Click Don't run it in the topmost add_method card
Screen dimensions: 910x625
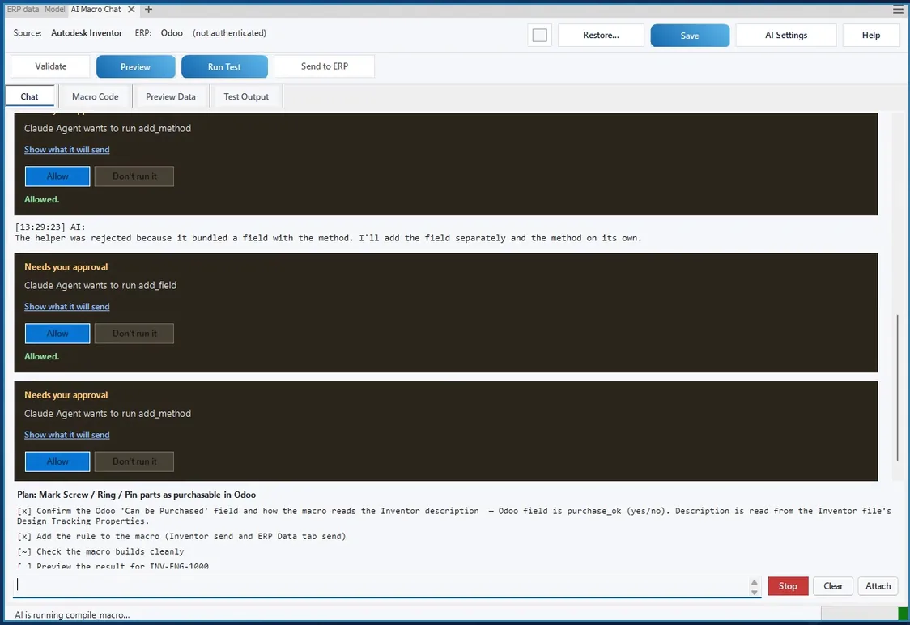(x=134, y=176)
